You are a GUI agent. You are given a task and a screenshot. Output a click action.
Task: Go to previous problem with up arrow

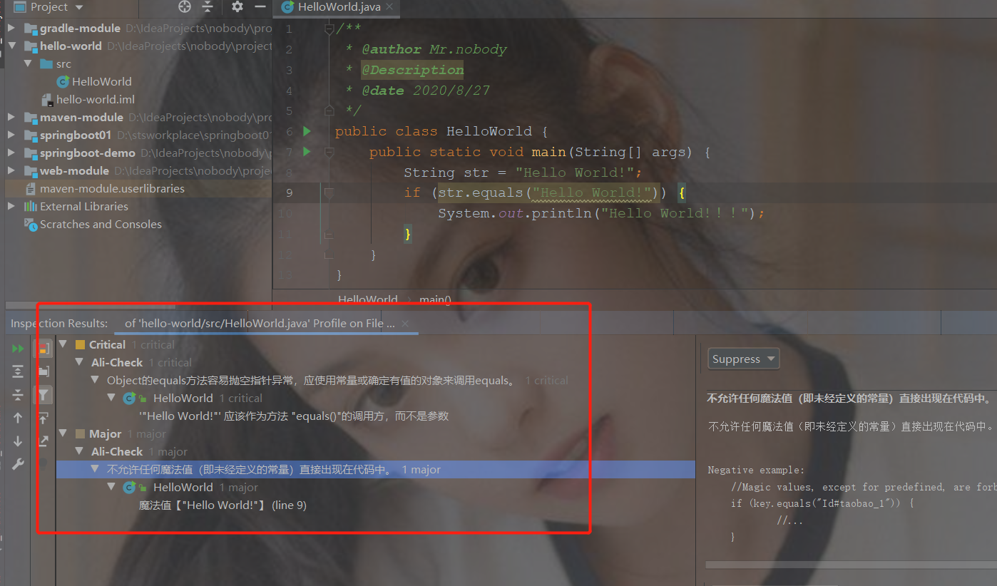click(18, 418)
